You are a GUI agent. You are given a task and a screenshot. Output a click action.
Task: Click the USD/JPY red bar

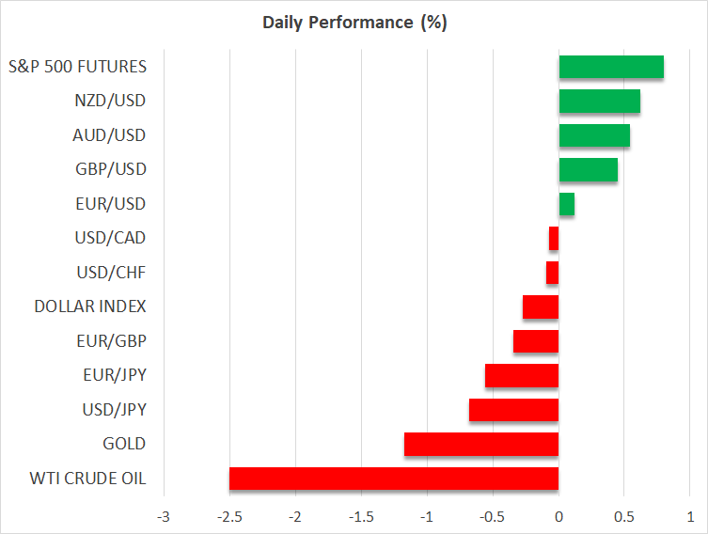(x=513, y=410)
